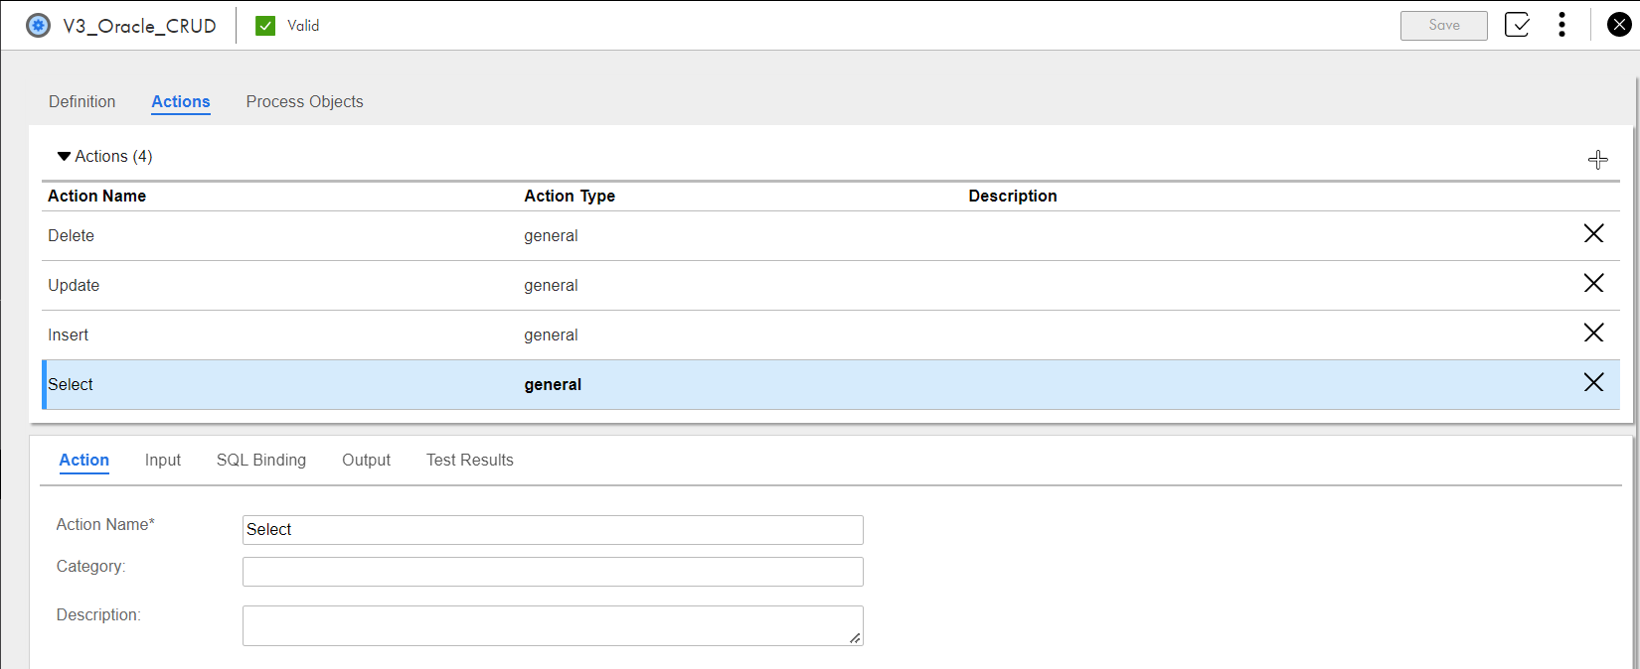Click bold general type in Select row
Screen dimensions: 1640x669
[x=553, y=385]
